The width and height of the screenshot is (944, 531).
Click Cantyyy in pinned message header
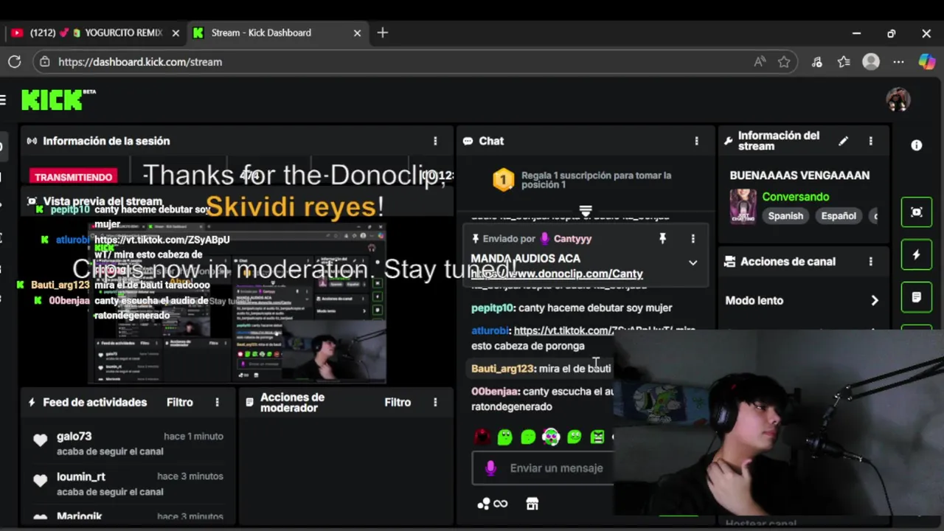pos(572,239)
